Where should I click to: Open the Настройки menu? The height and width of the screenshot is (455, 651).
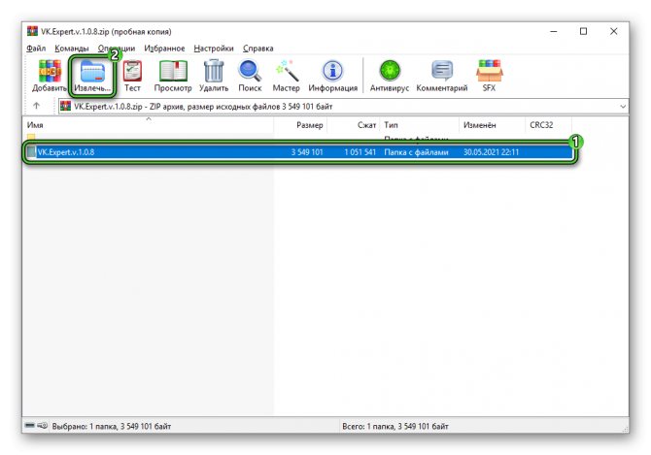214,49
